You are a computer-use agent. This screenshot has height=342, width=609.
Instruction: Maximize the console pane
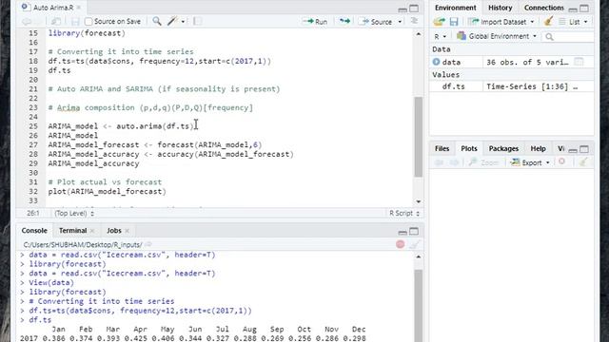(414, 232)
